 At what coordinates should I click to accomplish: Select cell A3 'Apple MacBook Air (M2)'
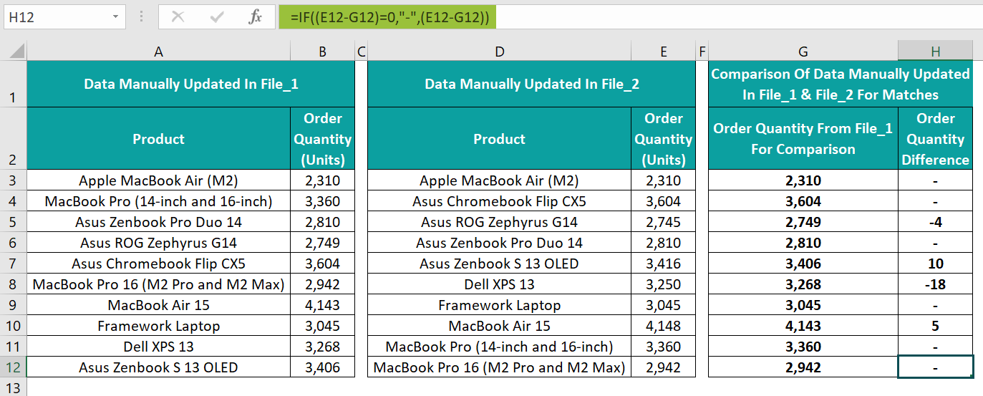(158, 180)
